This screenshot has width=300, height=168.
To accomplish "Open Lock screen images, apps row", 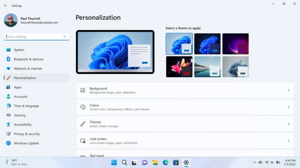I will pos(185,141).
